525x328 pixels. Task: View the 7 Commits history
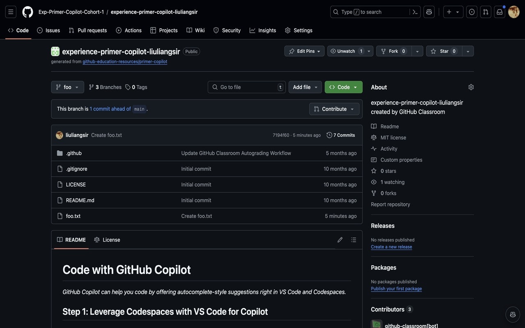coord(341,135)
